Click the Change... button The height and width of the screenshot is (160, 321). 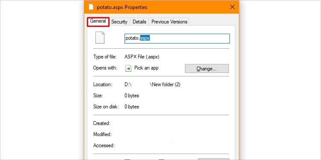click(x=207, y=69)
